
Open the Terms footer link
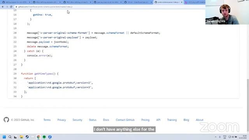[47, 120]
